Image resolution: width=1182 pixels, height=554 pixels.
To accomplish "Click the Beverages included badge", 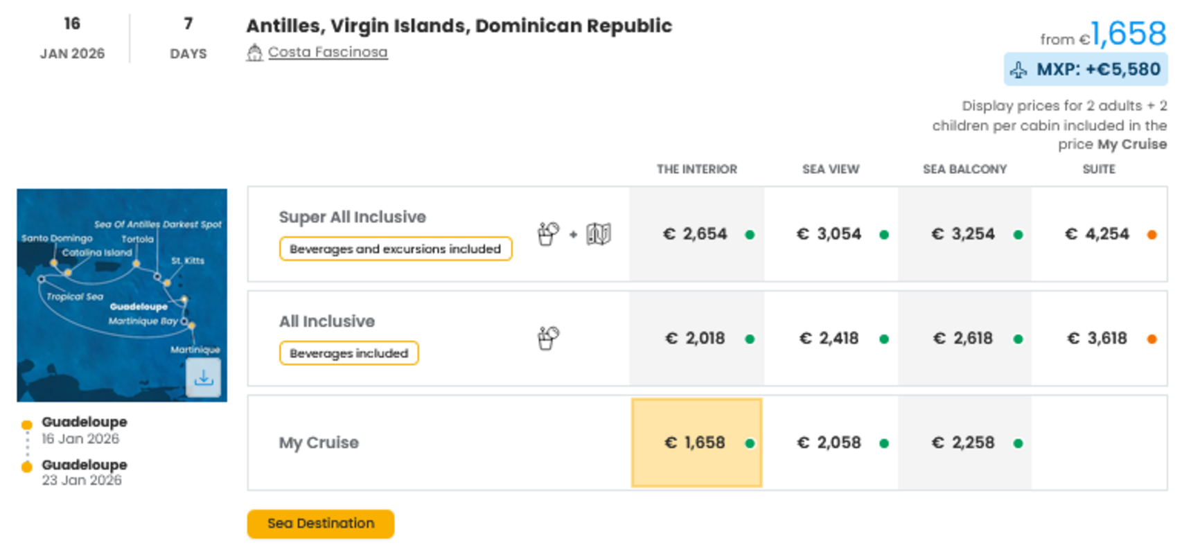I will coord(349,353).
